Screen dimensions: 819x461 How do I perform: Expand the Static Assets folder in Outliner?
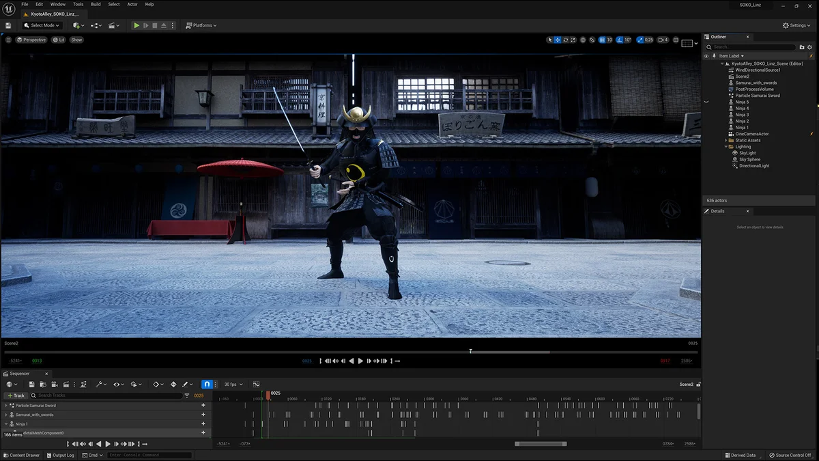pyautogui.click(x=726, y=140)
